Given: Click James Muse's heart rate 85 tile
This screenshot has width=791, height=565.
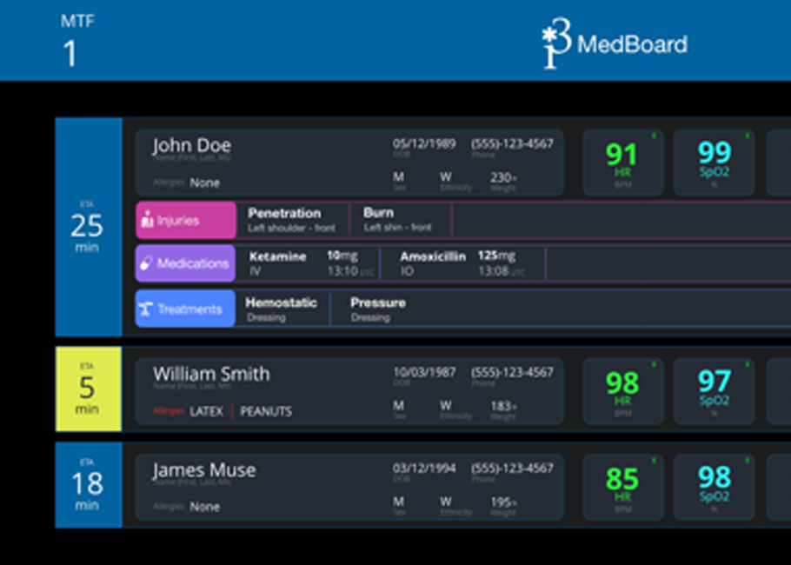Looking at the screenshot, I should (622, 485).
